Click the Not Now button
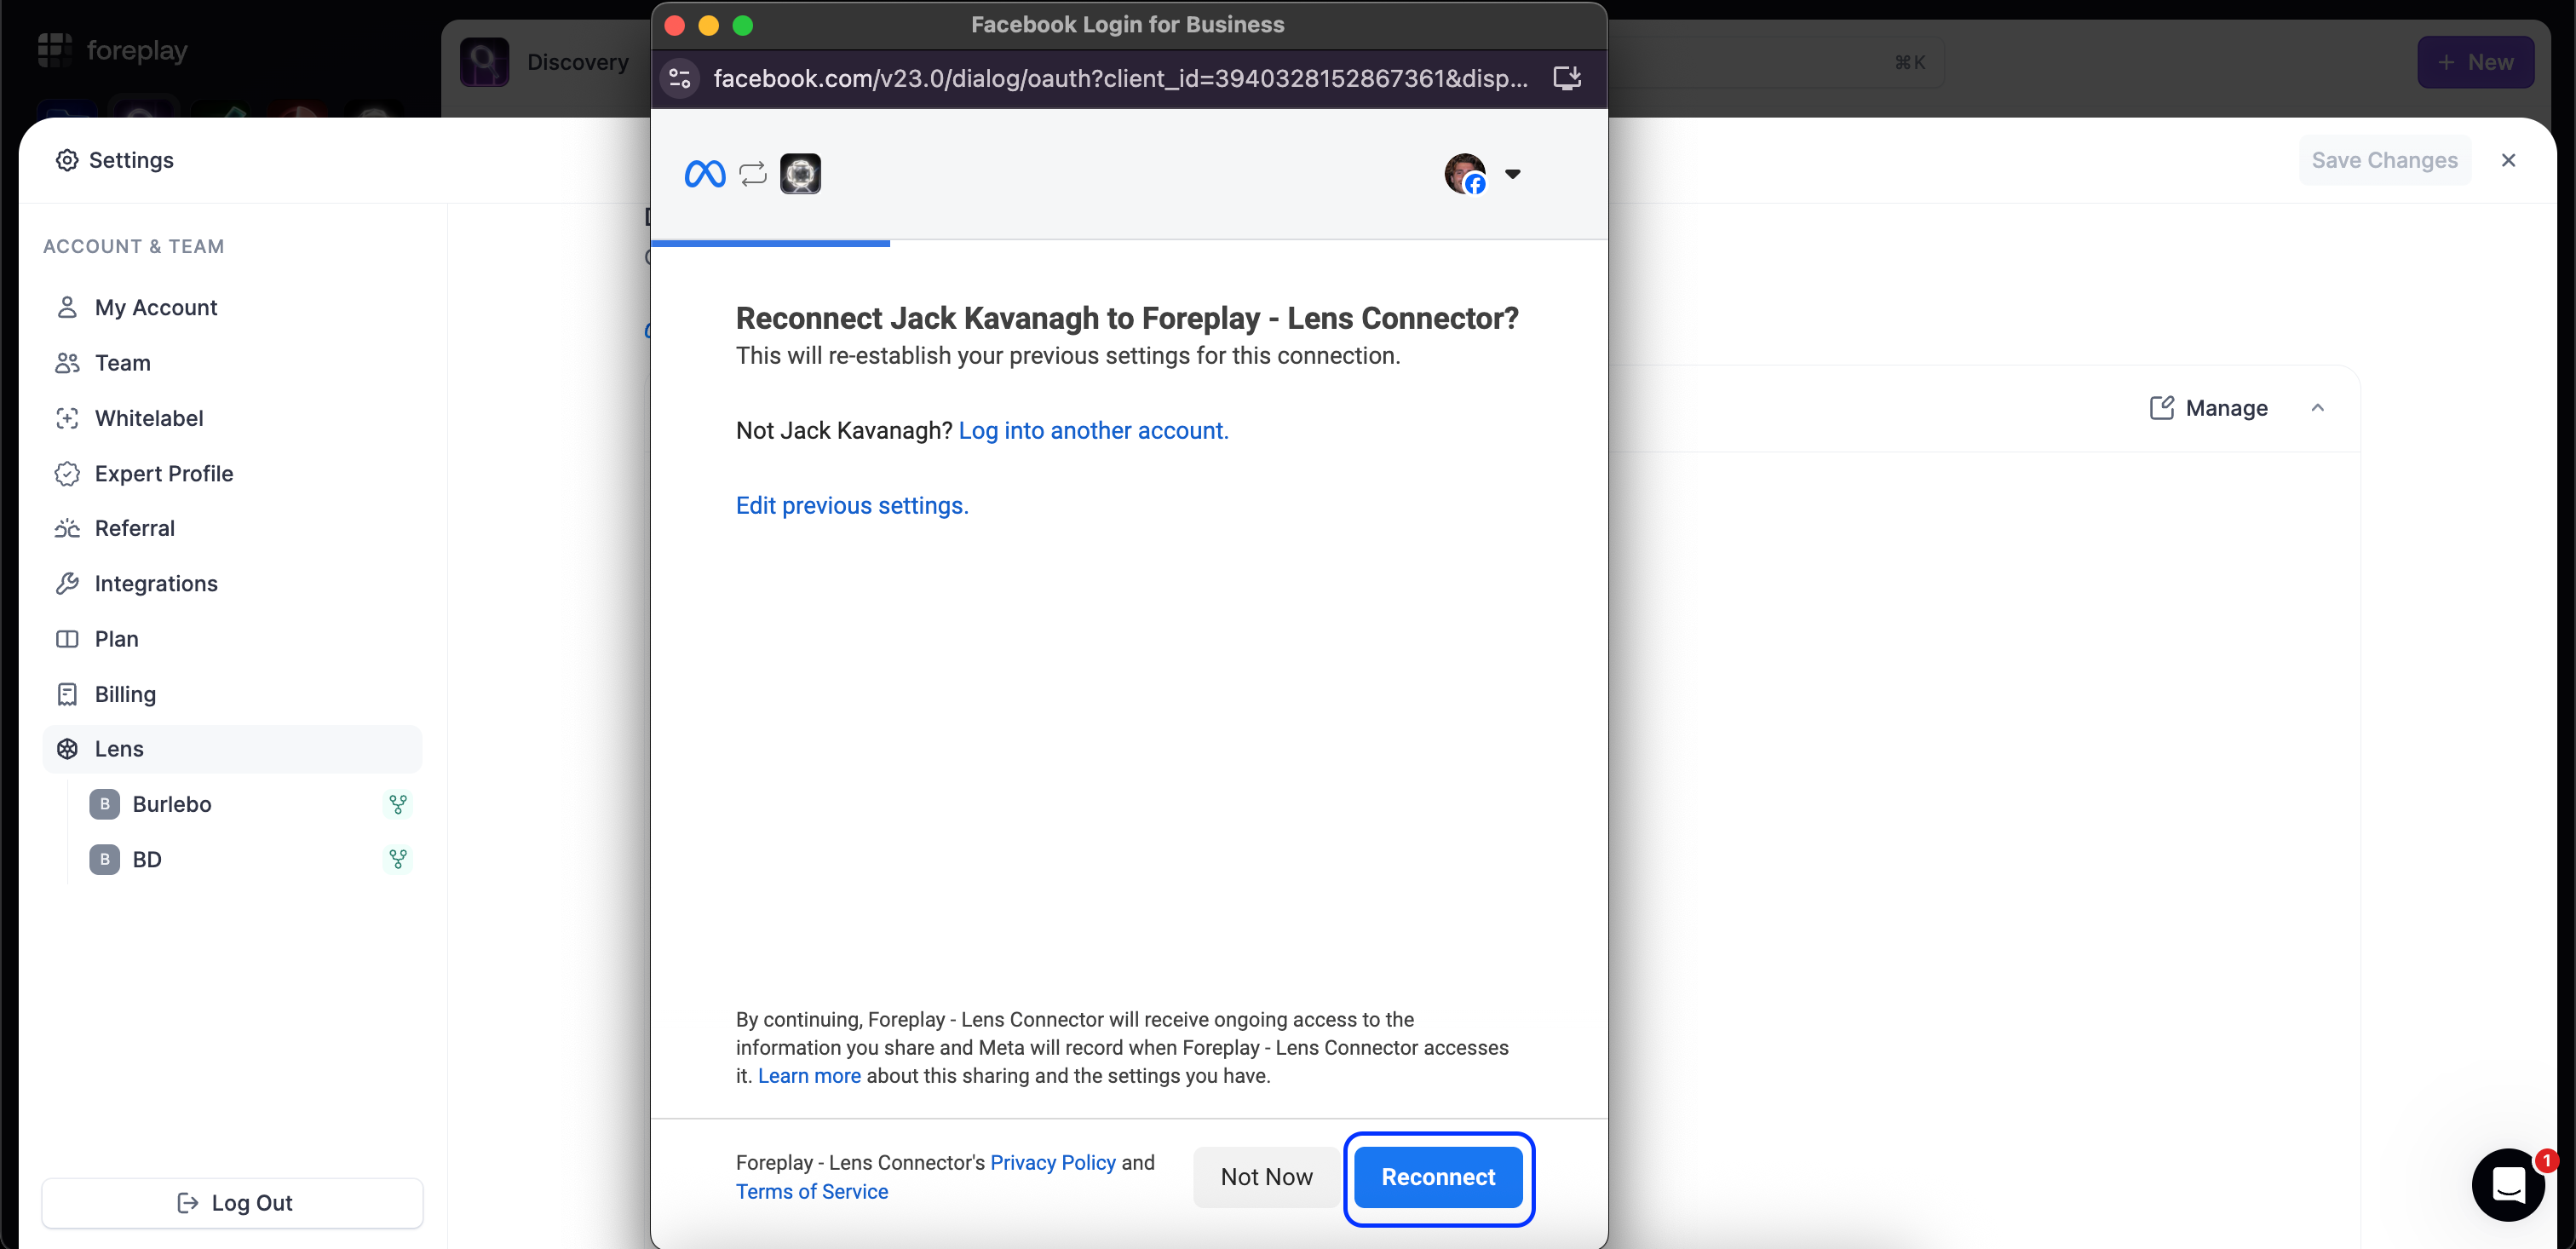 [1266, 1177]
